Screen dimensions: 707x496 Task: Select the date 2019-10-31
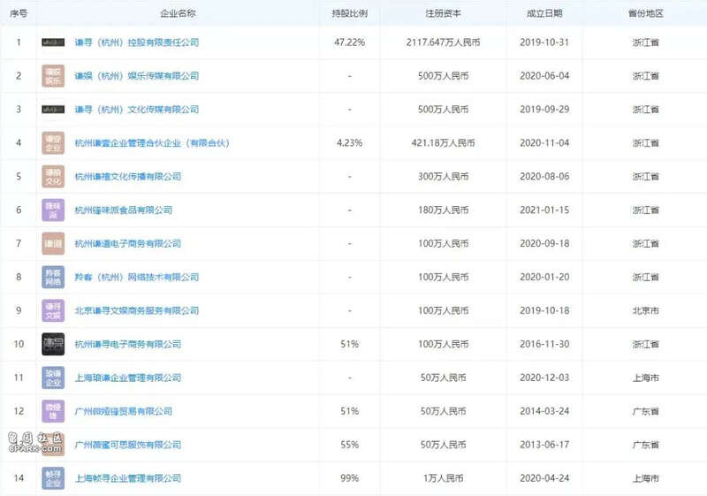click(x=544, y=42)
